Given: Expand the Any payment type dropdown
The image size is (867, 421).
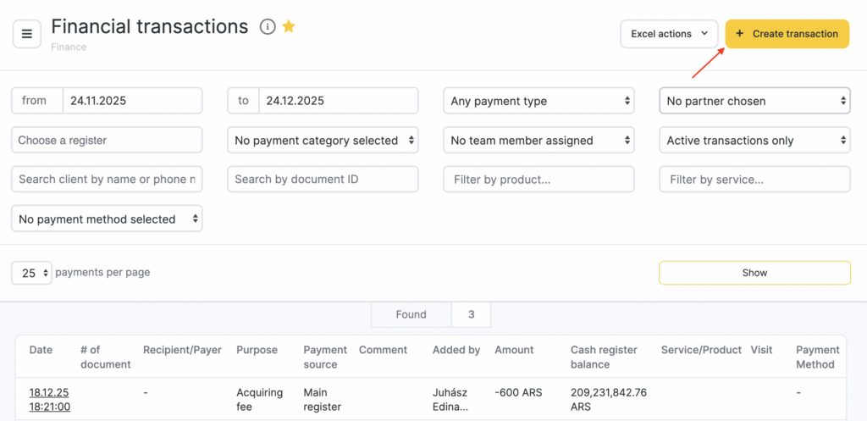Looking at the screenshot, I should pos(538,101).
